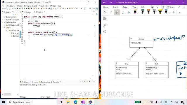The height and width of the screenshot is (105, 187).
Task: Expand designpattern project in Package Explorer
Action: 2,17
